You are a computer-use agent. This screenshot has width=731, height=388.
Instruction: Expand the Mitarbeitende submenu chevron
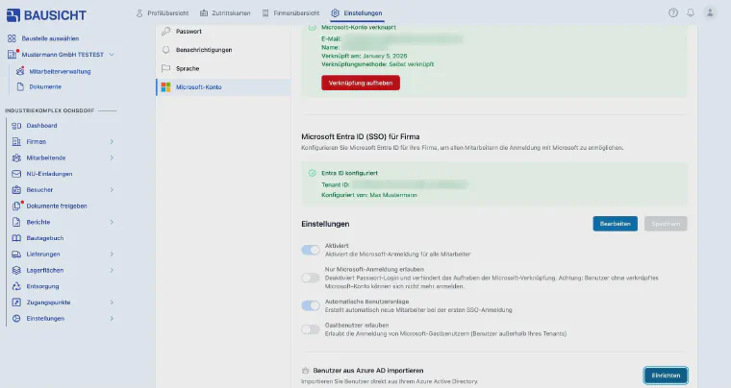click(x=112, y=158)
